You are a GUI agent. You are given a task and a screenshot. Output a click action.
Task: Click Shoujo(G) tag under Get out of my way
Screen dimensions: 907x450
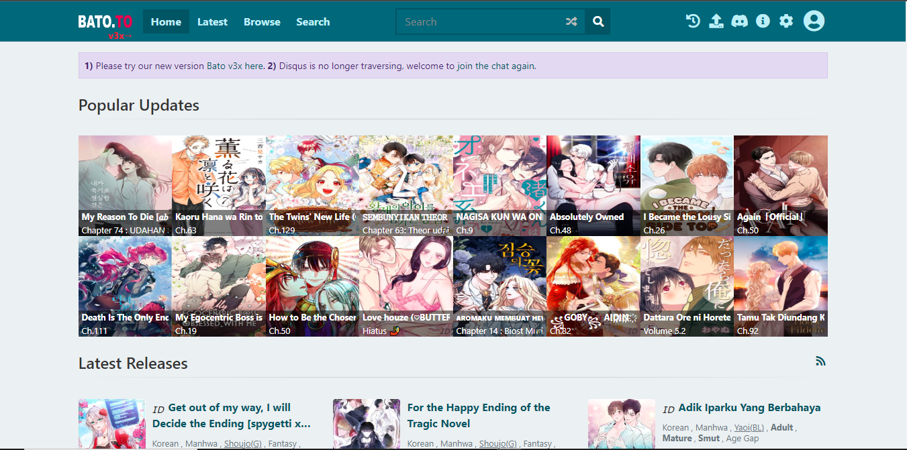click(x=243, y=443)
